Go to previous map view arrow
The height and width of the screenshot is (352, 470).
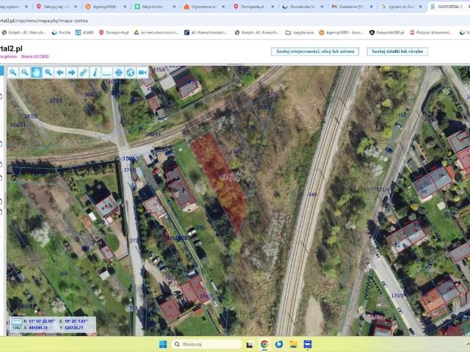click(59, 72)
